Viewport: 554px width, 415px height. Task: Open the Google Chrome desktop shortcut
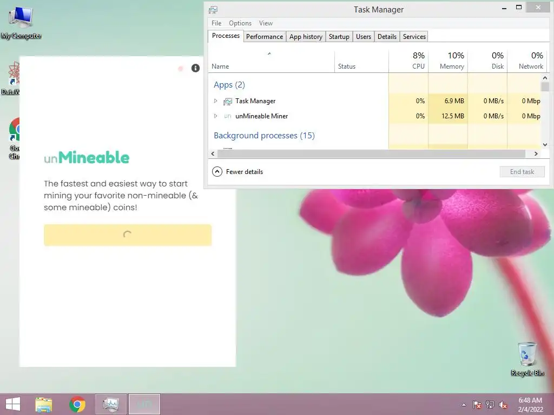(14, 139)
